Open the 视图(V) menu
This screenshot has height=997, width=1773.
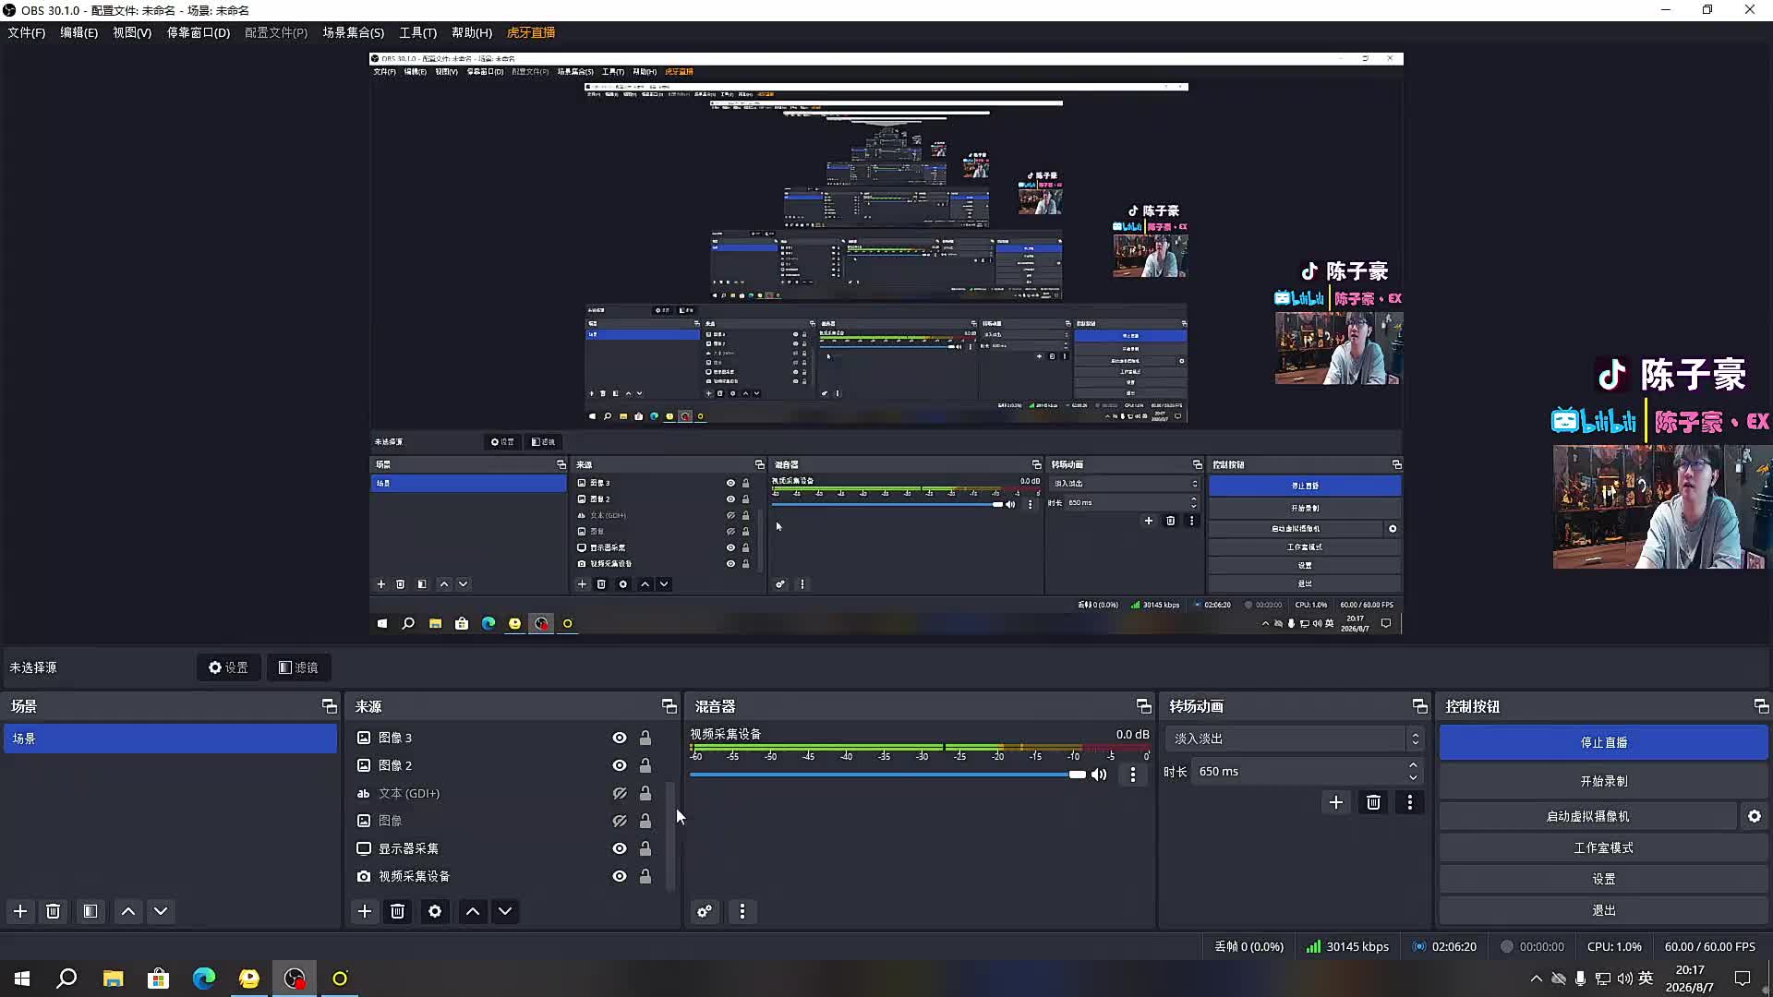(132, 32)
